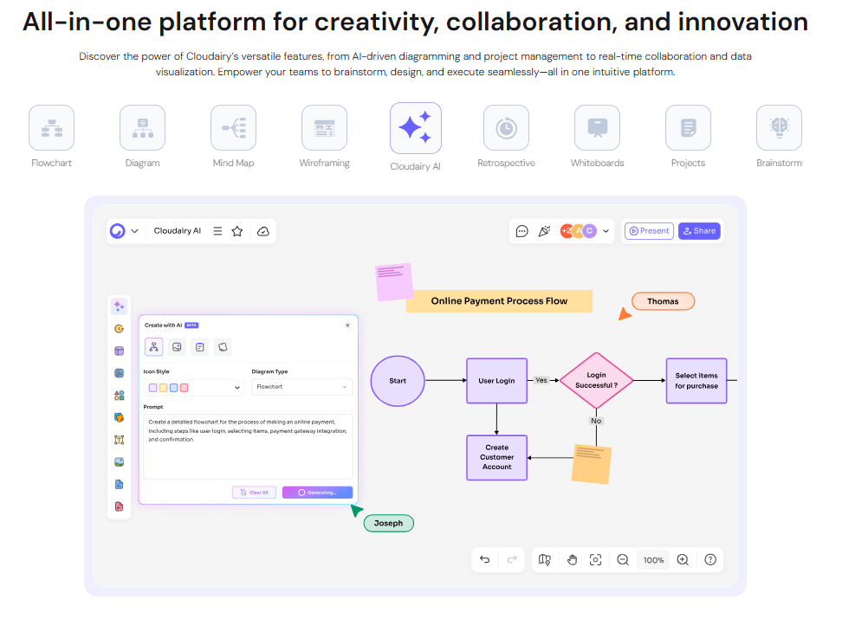Open the minimap icon in bottom toolbar
Image resolution: width=842 pixels, height=638 pixels.
545,560
